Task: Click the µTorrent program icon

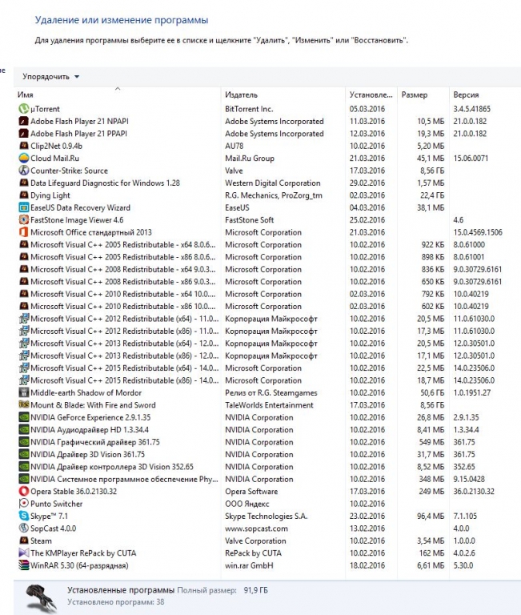Action: coord(23,109)
